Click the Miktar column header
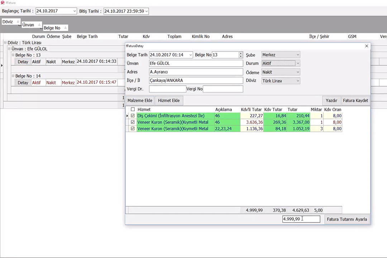This screenshot has width=387, height=258. pos(316,109)
